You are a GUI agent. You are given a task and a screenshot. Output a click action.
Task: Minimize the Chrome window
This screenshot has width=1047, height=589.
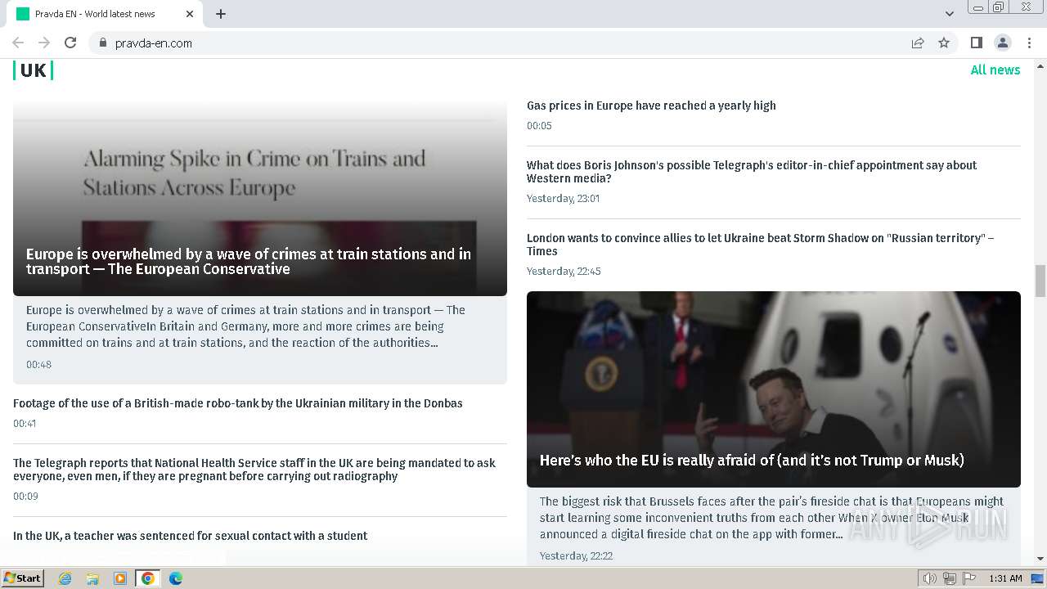pyautogui.click(x=977, y=7)
